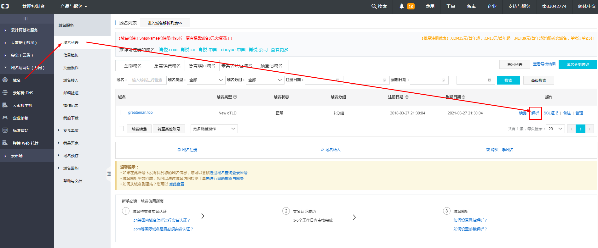Click 进入域名解析列表 button

pyautogui.click(x=165, y=23)
